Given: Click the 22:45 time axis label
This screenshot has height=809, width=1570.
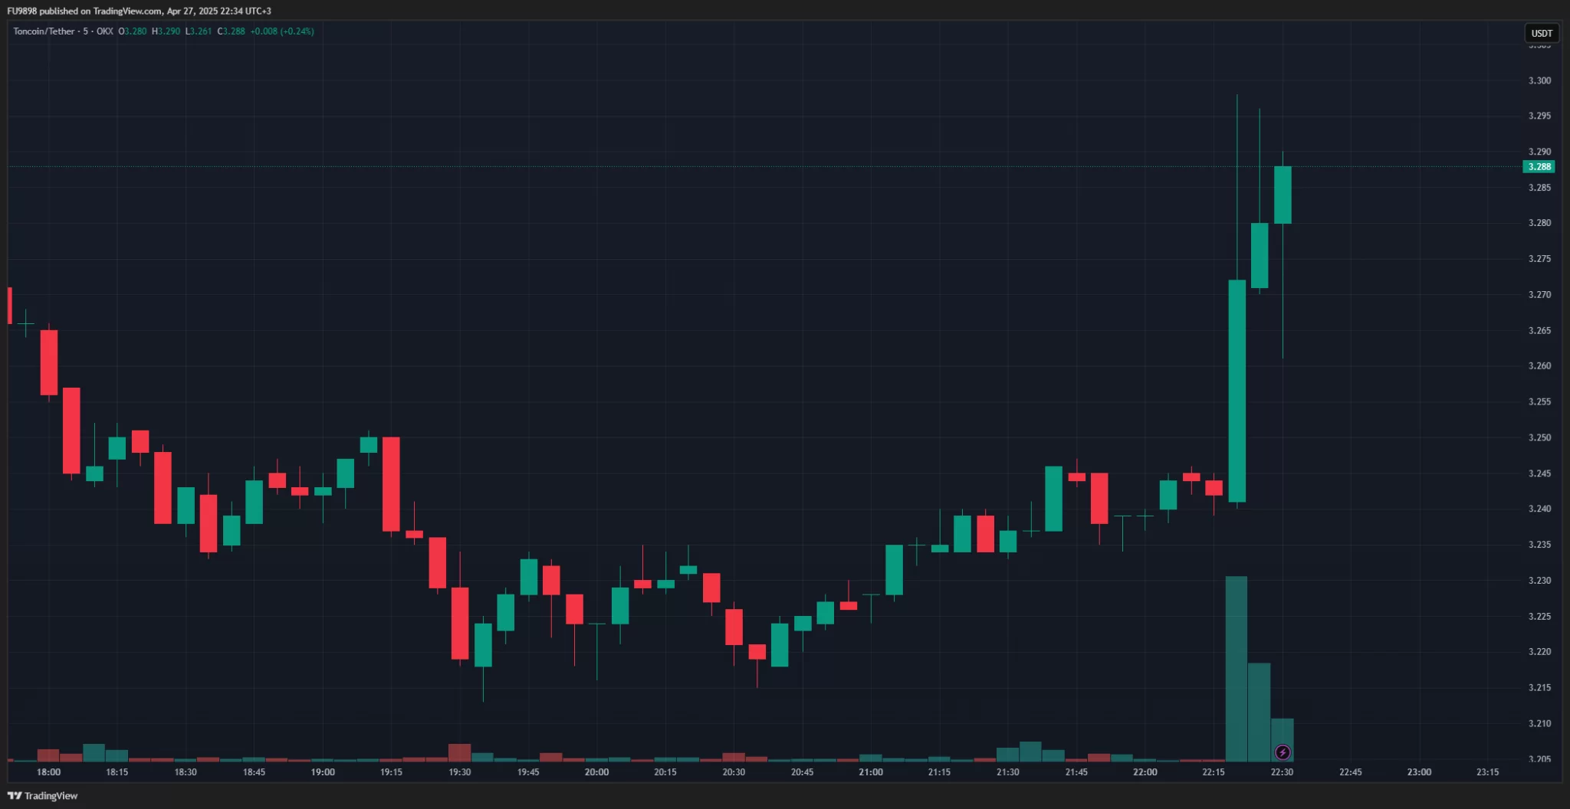Looking at the screenshot, I should click(x=1351, y=772).
